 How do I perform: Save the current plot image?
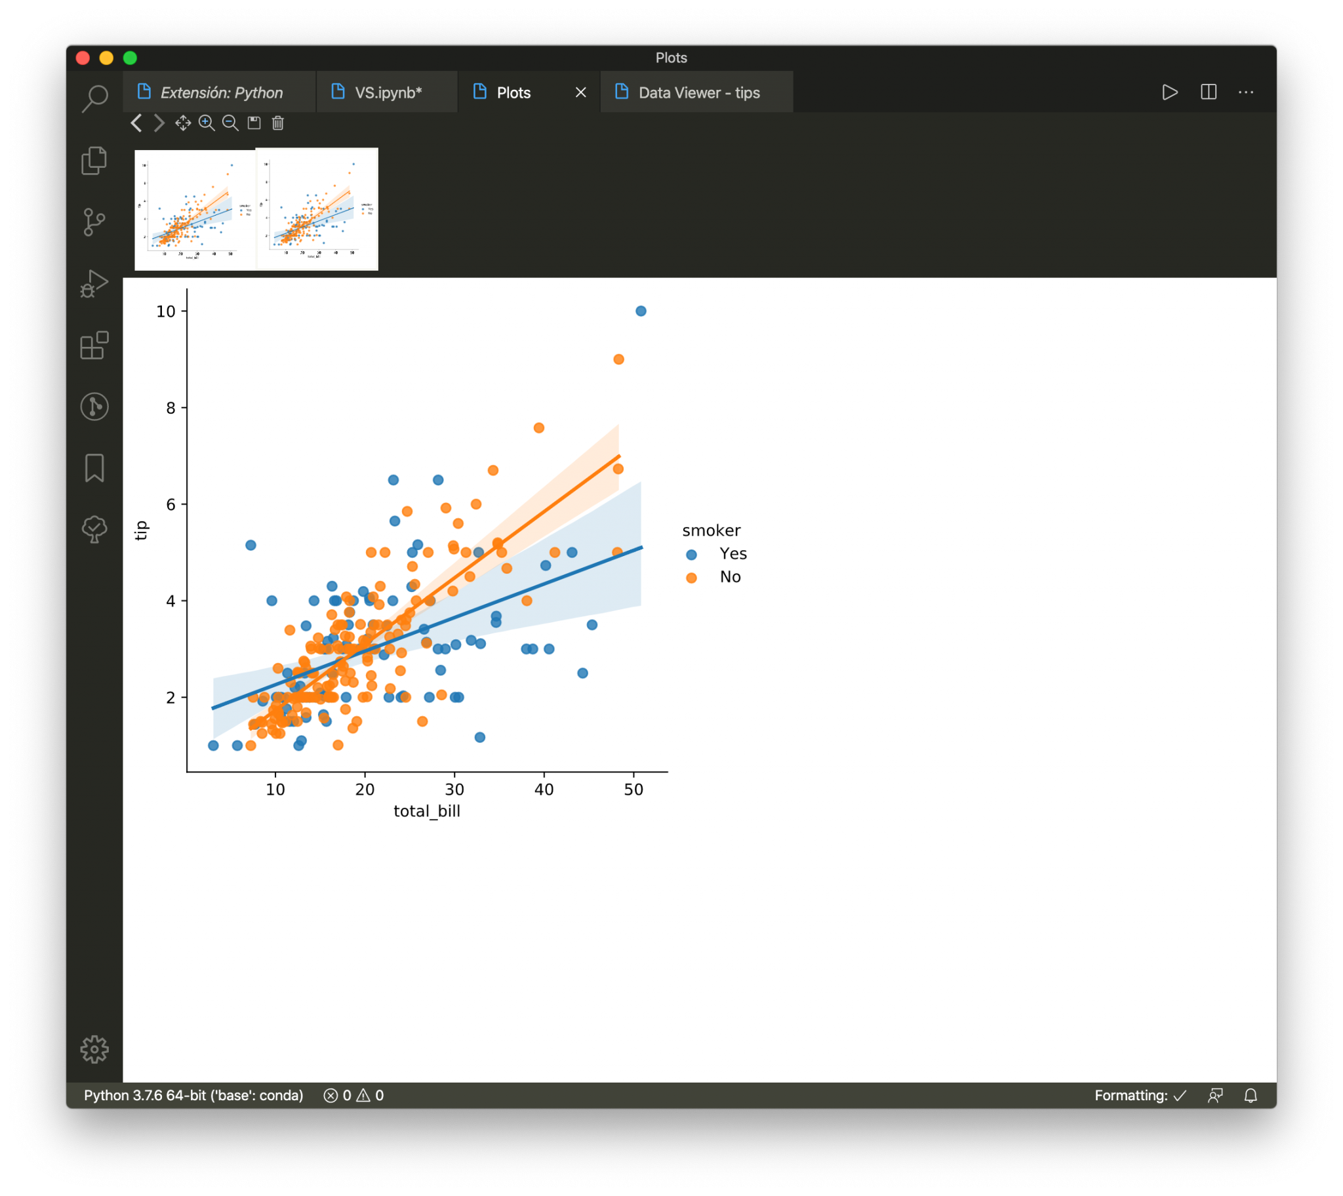click(x=254, y=123)
